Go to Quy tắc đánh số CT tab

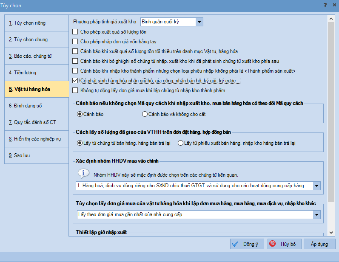click(x=37, y=122)
